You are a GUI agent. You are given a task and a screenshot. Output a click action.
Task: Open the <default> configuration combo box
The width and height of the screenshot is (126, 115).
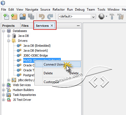click(x=77, y=16)
